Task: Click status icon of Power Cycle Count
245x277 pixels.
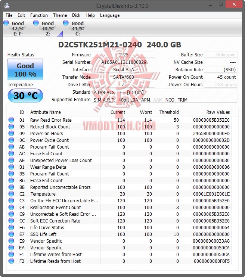Action: (11, 140)
